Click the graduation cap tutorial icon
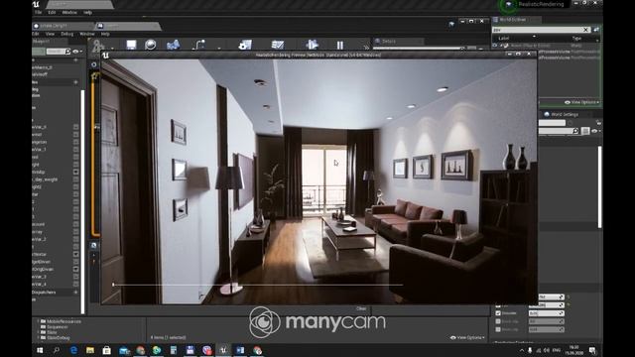Image resolution: width=635 pixels, height=357 pixels. pos(451,24)
